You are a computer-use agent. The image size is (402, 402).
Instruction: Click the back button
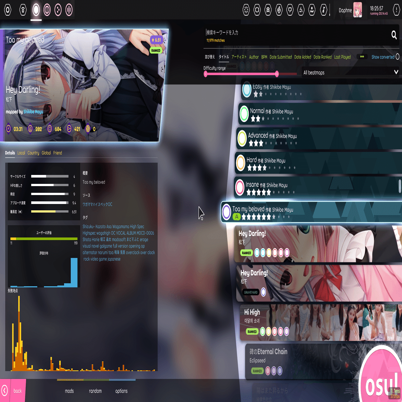pyautogui.click(x=13, y=390)
